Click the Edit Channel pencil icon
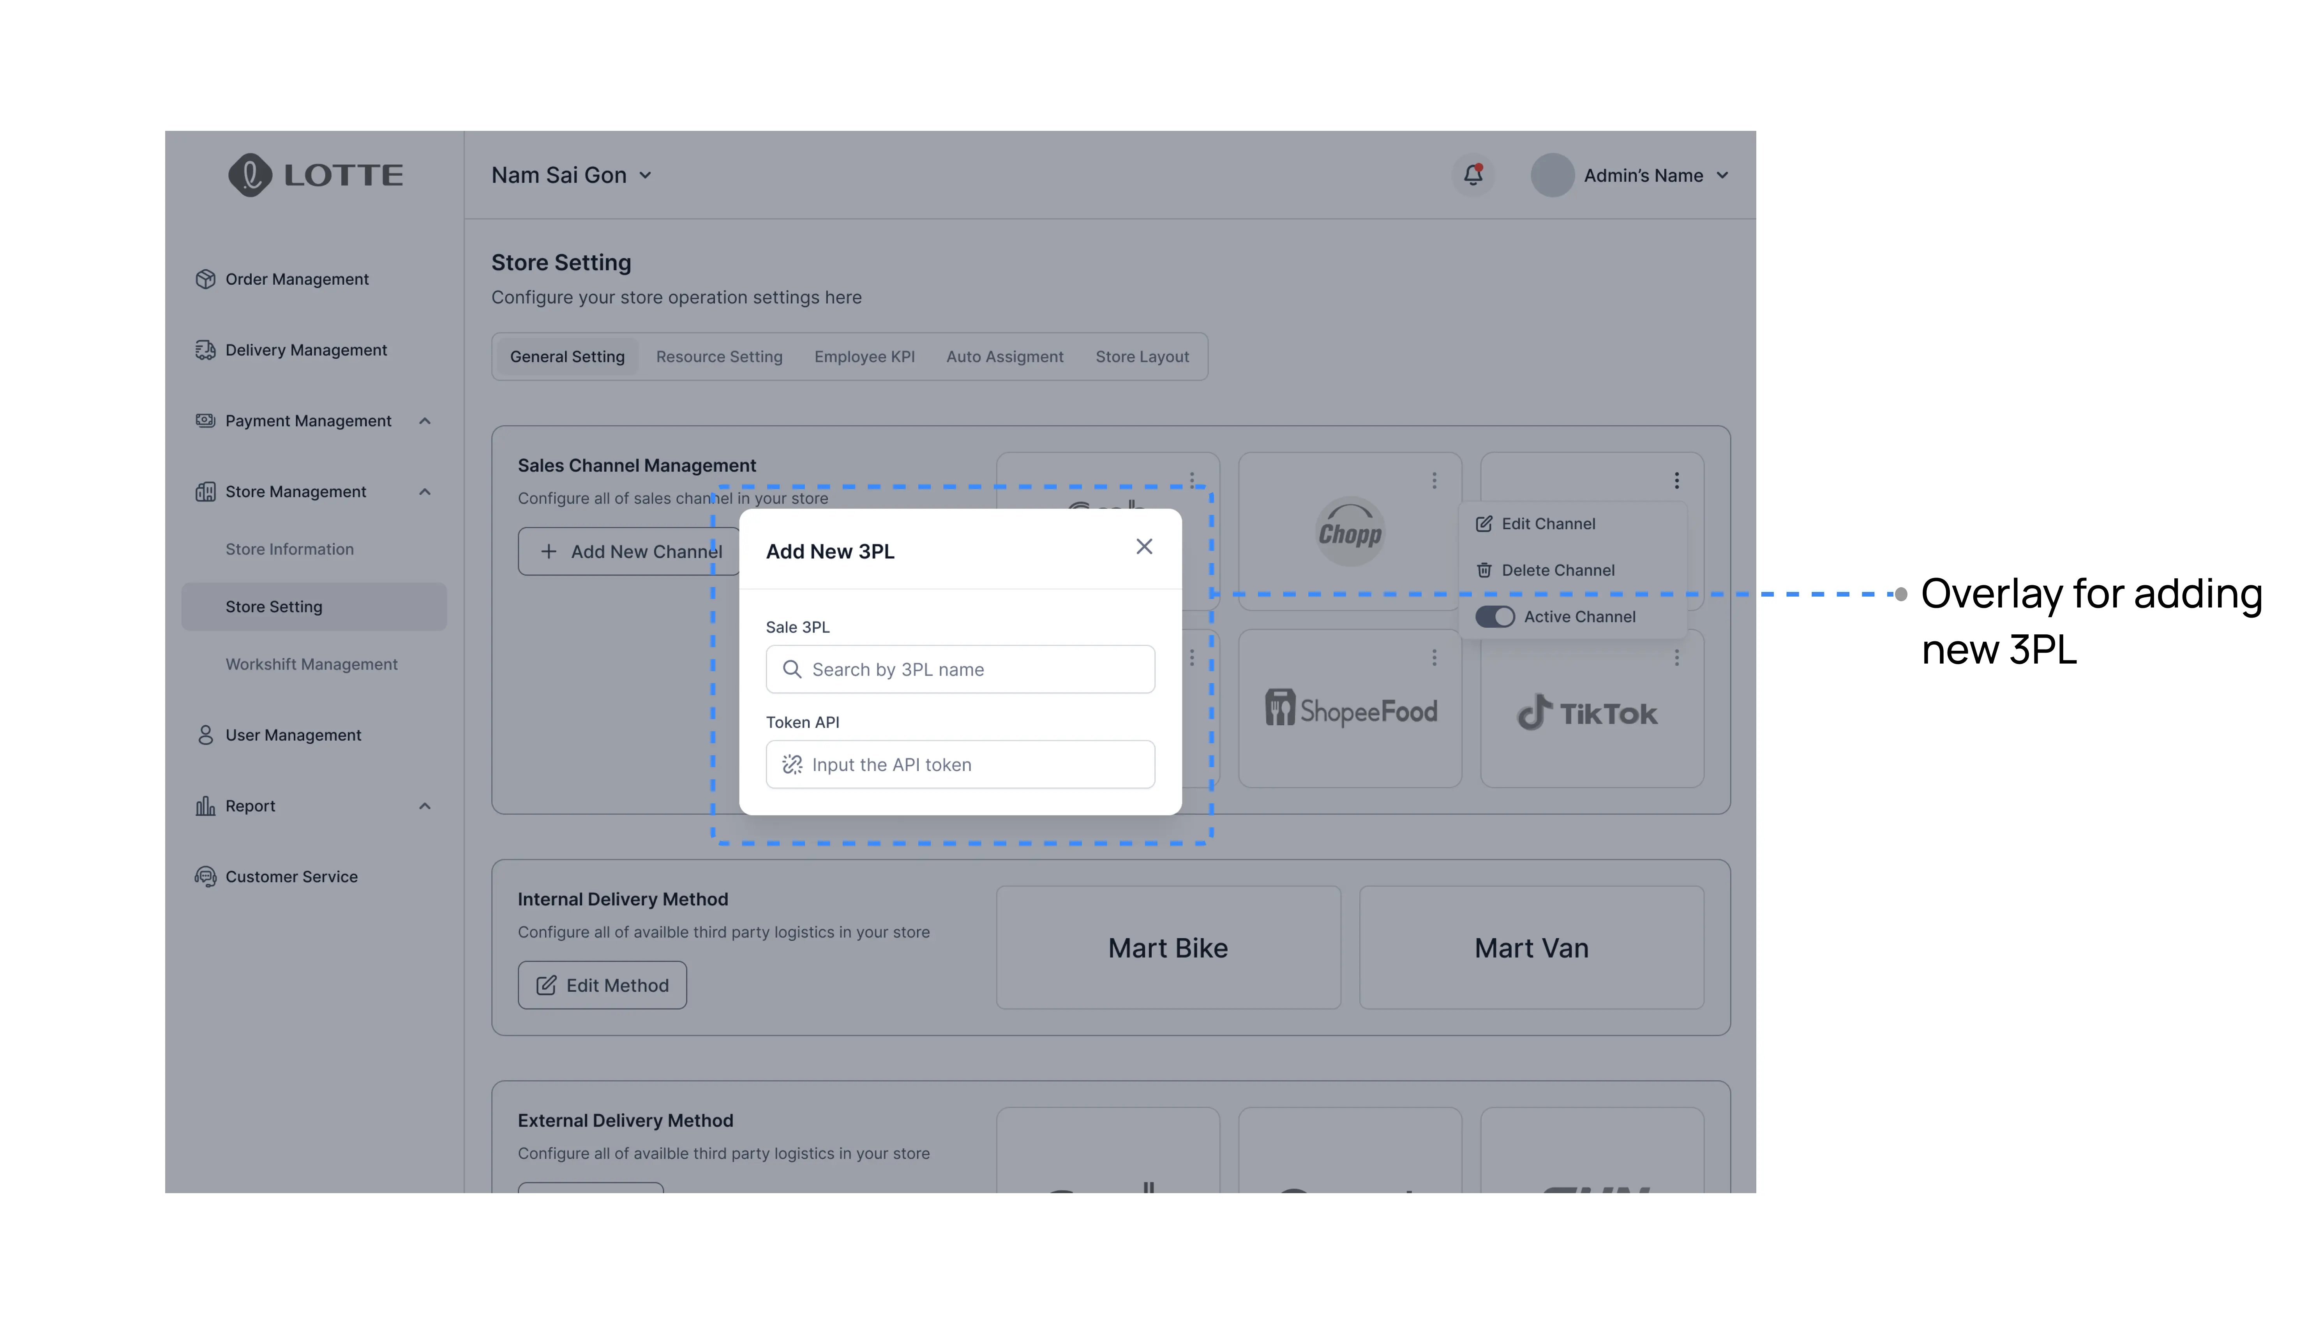Screen dimensions: 2322x1324 pos(1484,524)
